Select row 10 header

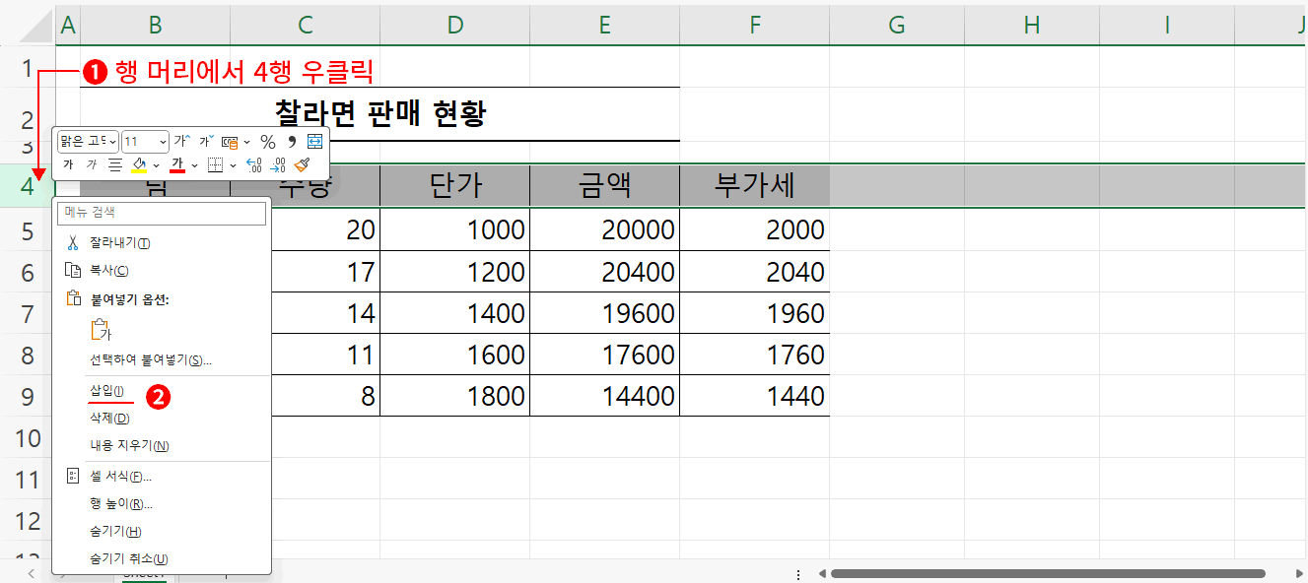coord(28,437)
